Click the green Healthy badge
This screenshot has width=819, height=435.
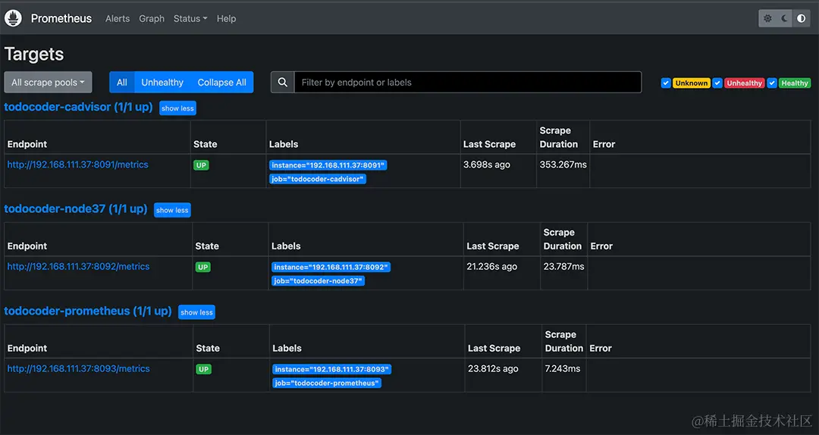(x=795, y=83)
